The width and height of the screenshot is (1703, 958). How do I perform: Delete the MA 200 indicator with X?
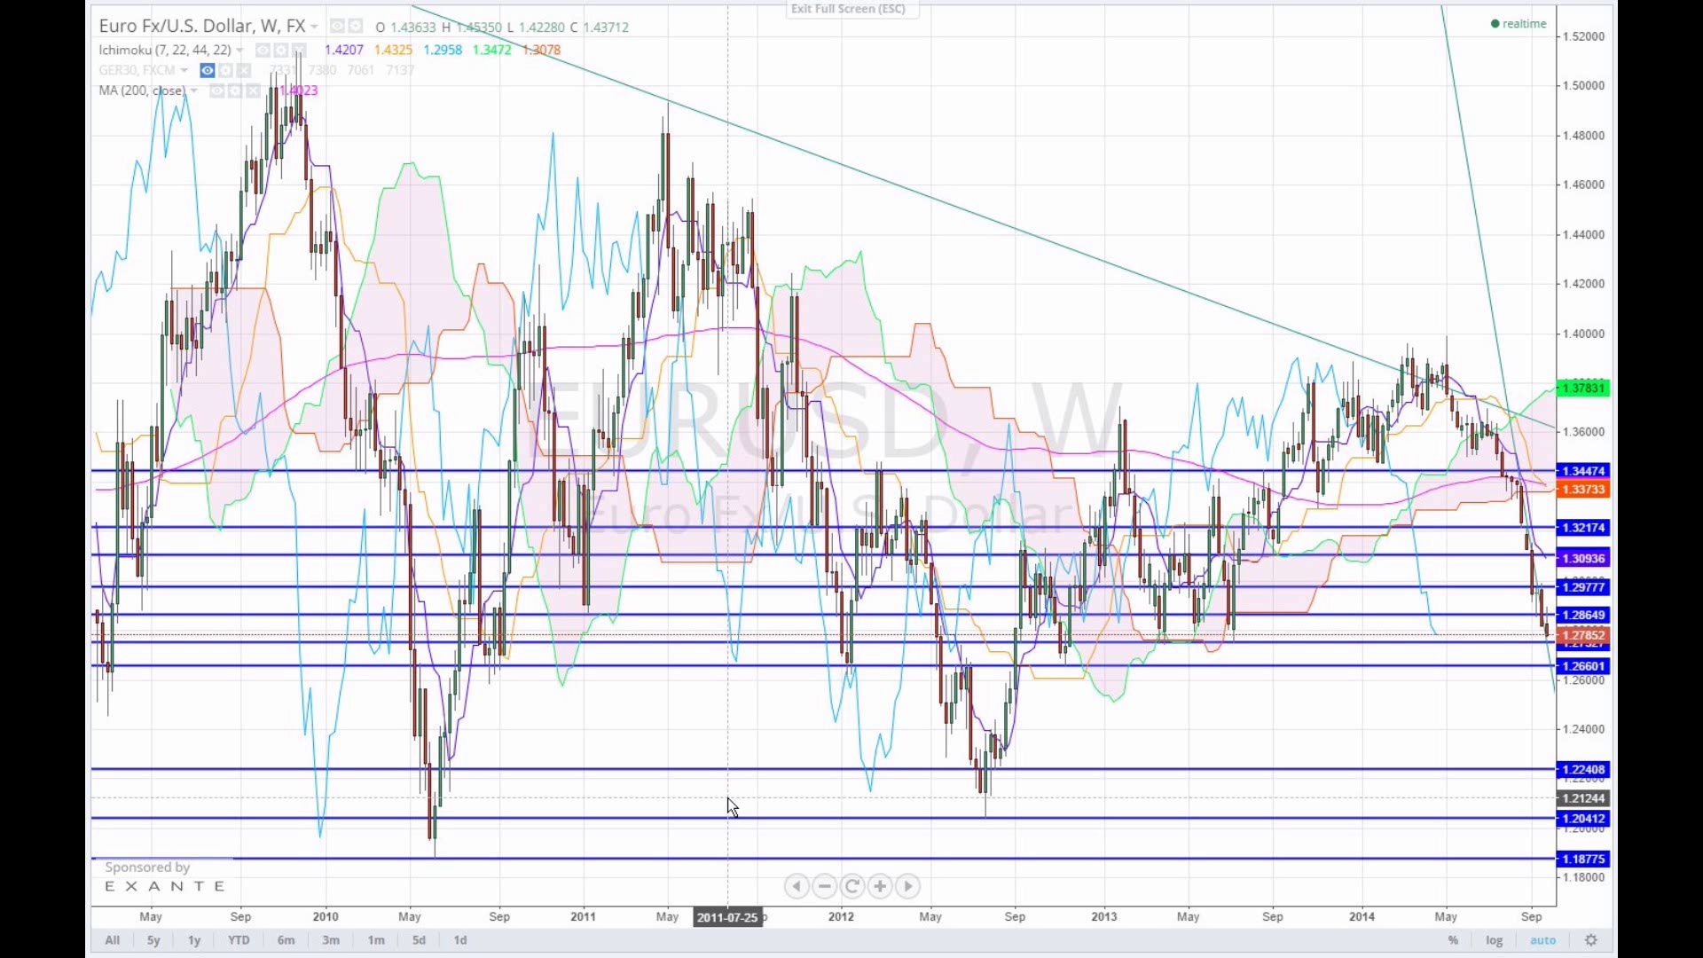pyautogui.click(x=254, y=91)
